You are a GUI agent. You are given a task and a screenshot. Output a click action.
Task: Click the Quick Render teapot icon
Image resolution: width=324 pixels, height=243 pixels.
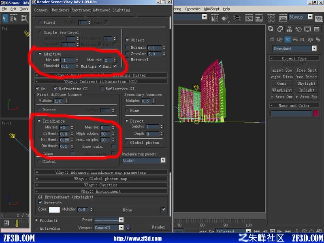(x=319, y=19)
